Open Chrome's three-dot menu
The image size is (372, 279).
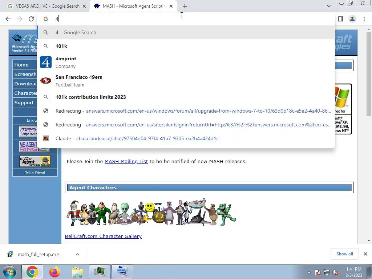[x=364, y=19]
